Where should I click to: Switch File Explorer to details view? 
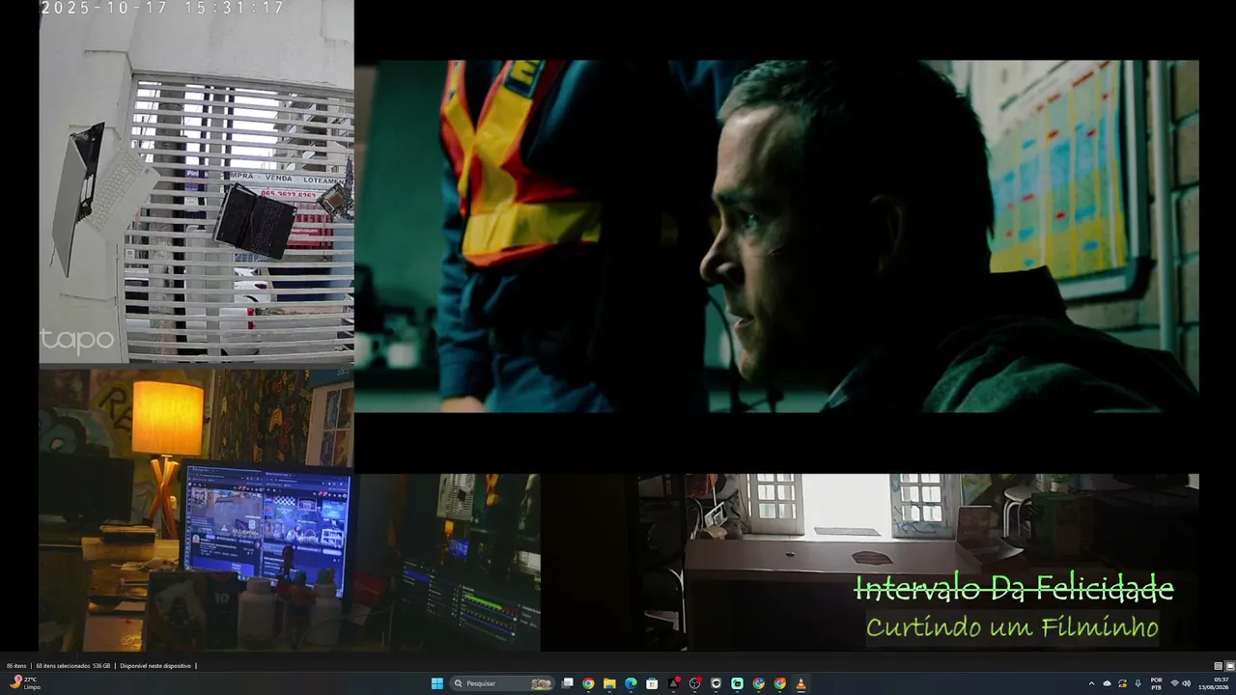pos(1219,666)
